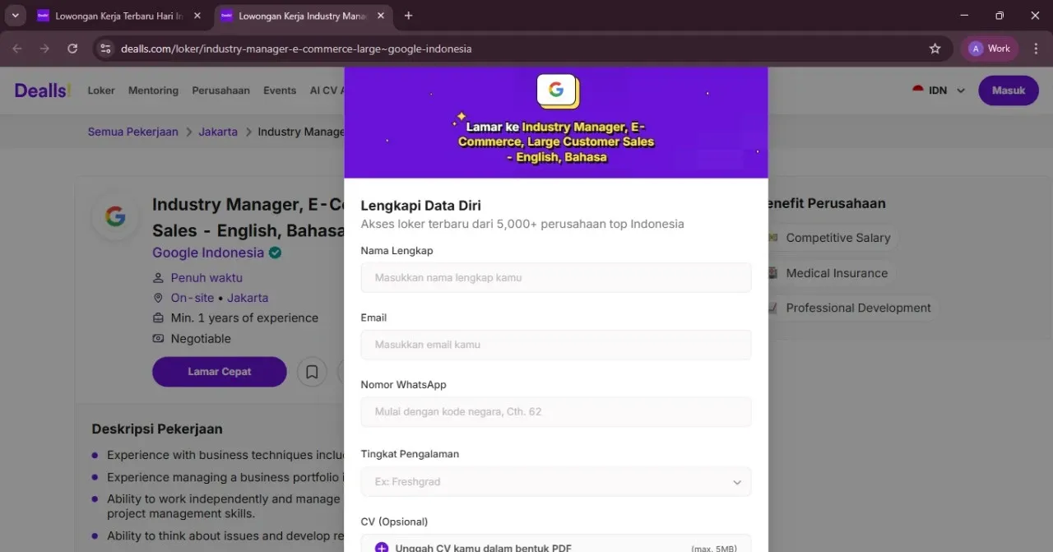Go forward in browser history

coord(44,49)
